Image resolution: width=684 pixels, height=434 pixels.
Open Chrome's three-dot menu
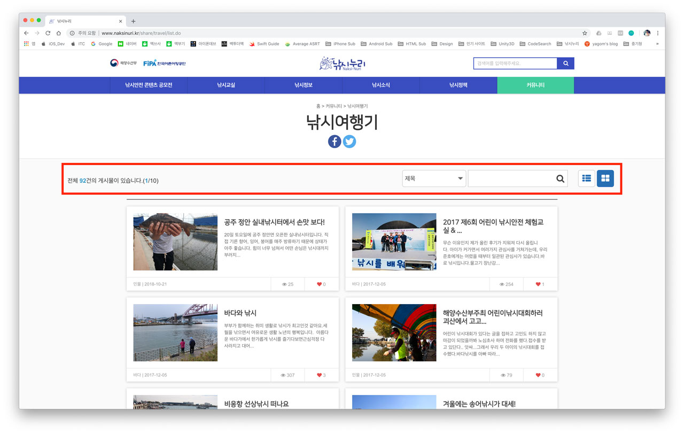(x=658, y=32)
